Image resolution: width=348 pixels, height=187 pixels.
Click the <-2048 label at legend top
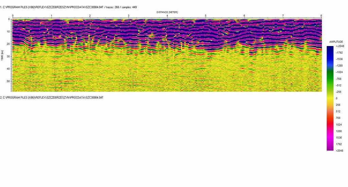pos(340,46)
